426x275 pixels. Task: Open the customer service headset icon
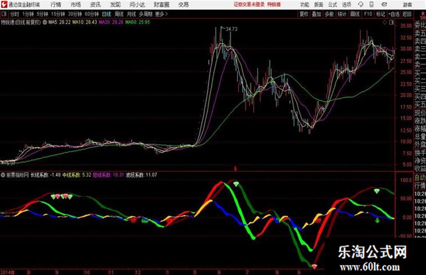[x=361, y=5]
